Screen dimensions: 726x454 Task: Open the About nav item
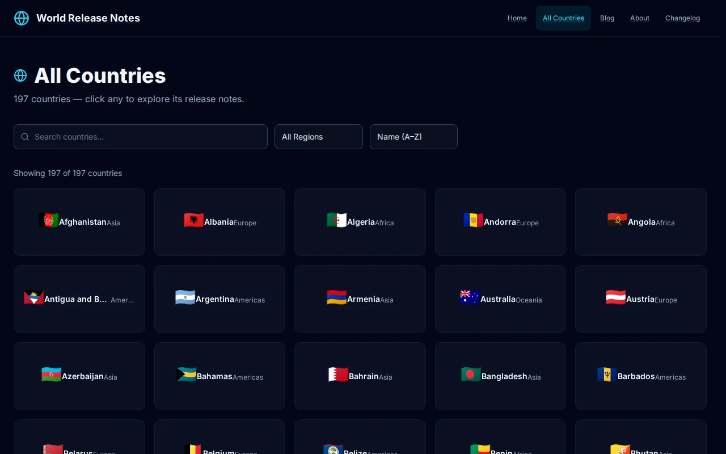tap(640, 18)
